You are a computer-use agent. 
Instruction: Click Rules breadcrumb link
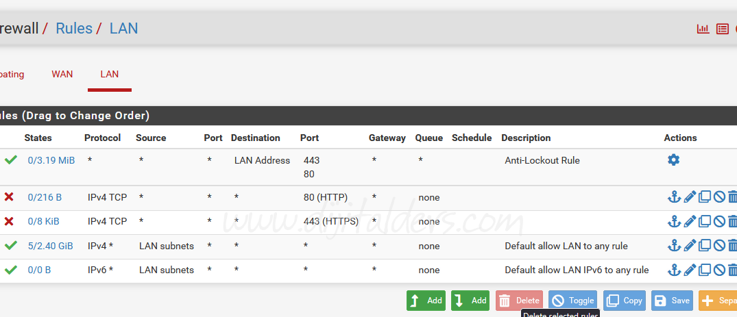click(x=74, y=29)
